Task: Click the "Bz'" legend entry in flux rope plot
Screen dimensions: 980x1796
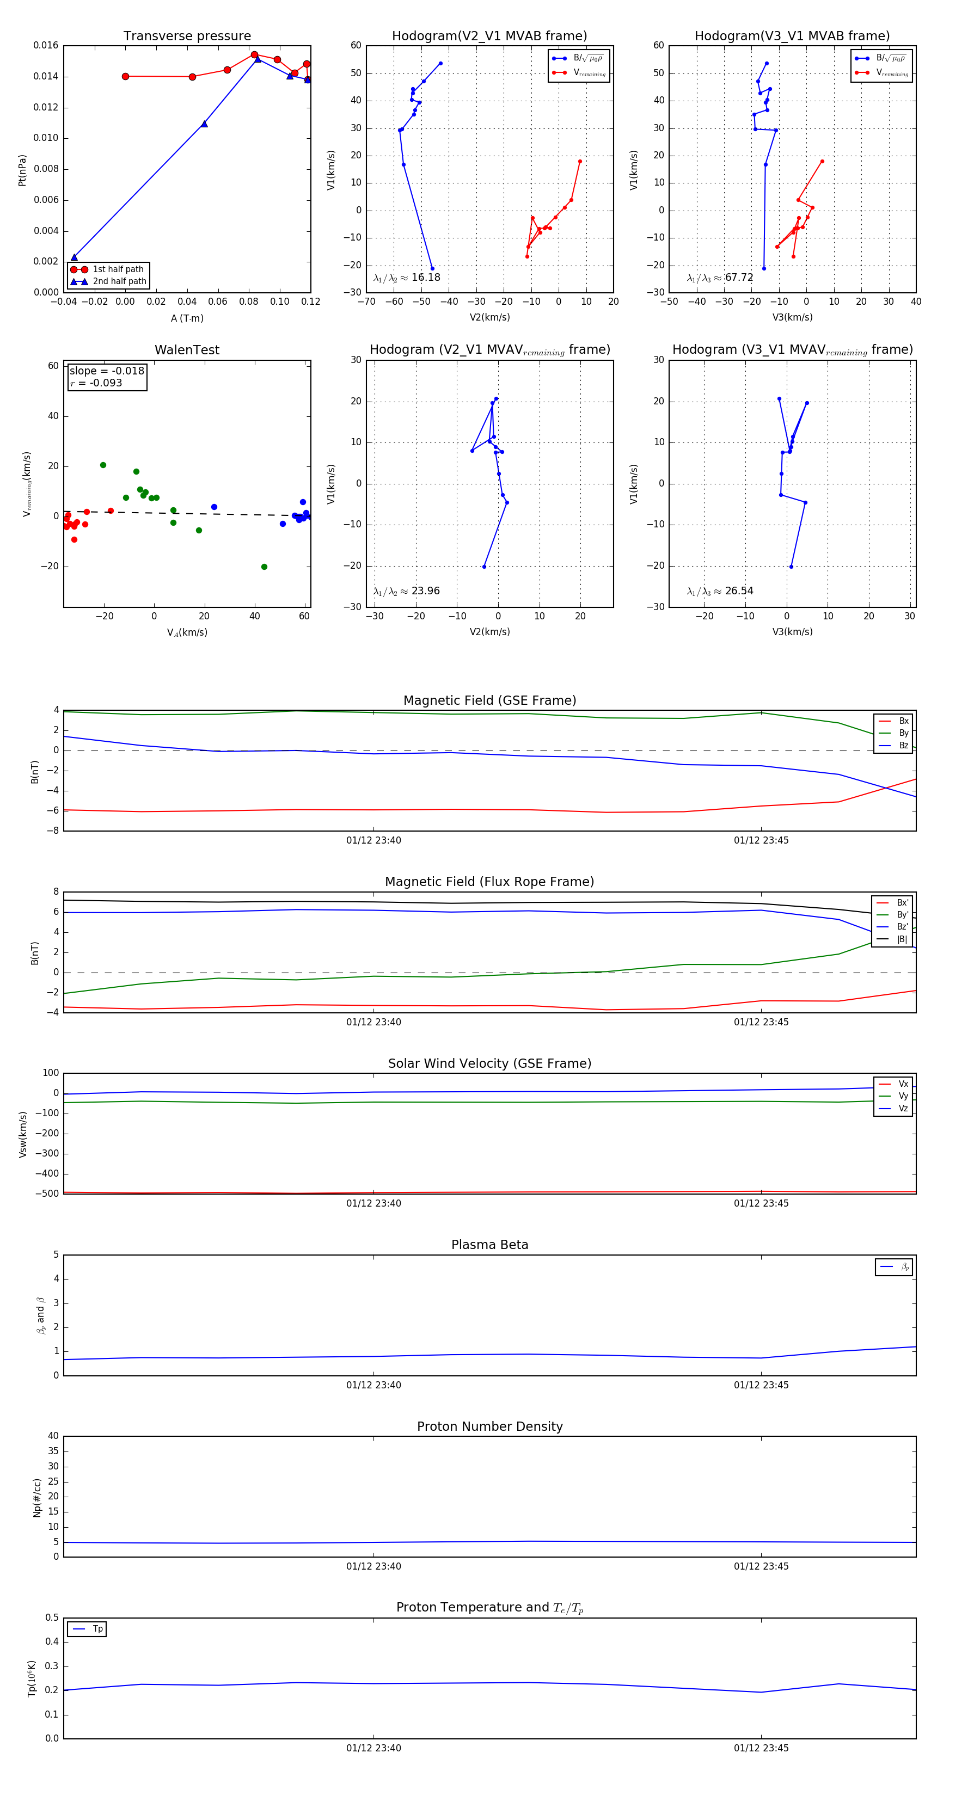Action: tap(892, 927)
